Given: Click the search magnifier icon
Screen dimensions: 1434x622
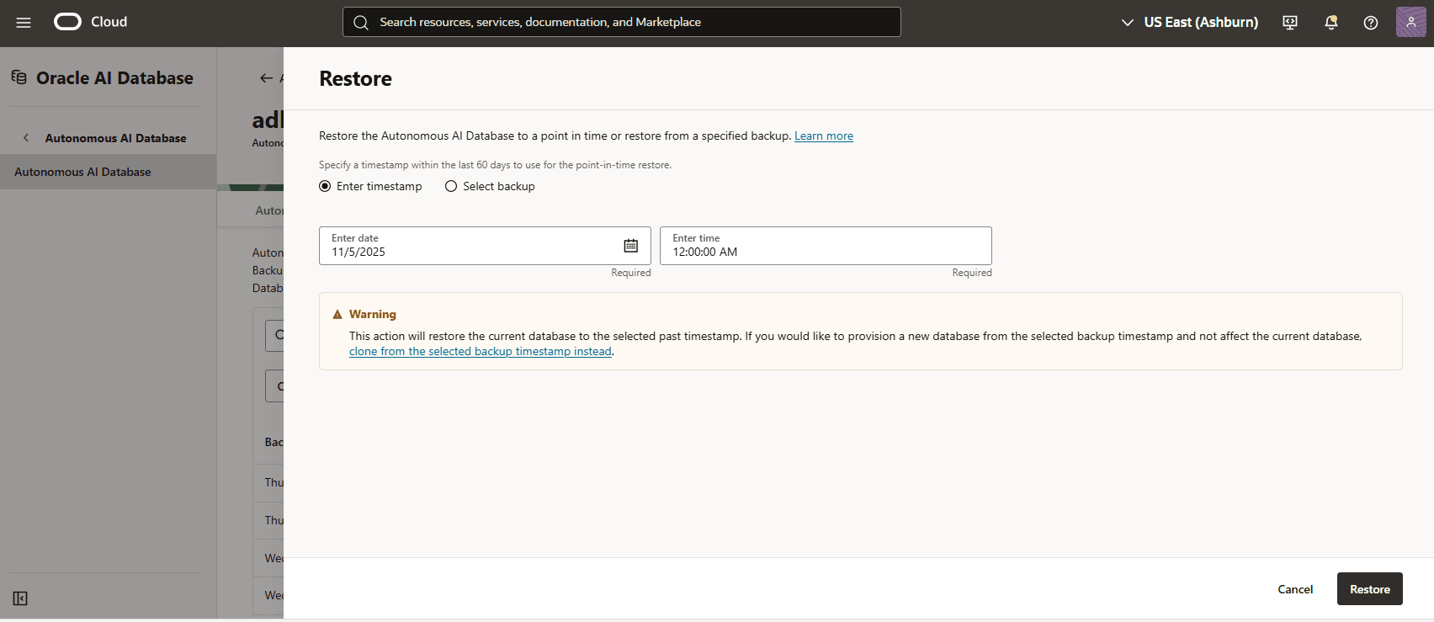Looking at the screenshot, I should pyautogui.click(x=361, y=23).
